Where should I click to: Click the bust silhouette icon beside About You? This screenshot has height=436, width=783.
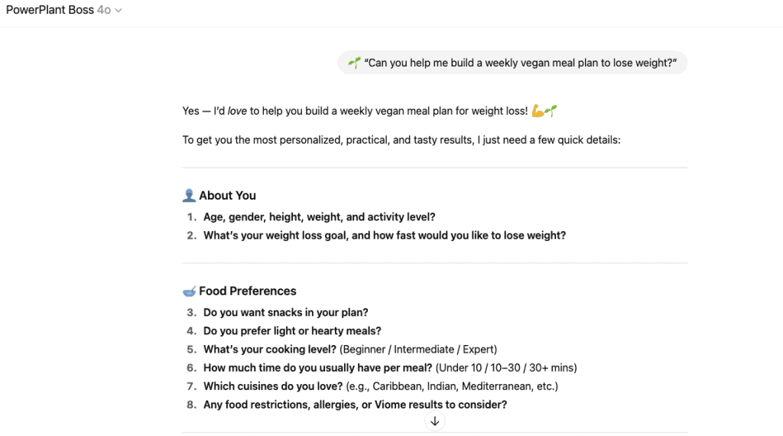[189, 195]
